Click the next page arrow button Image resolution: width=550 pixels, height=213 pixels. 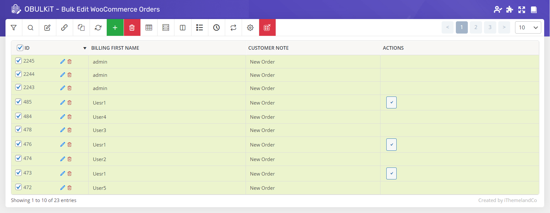tap(504, 27)
